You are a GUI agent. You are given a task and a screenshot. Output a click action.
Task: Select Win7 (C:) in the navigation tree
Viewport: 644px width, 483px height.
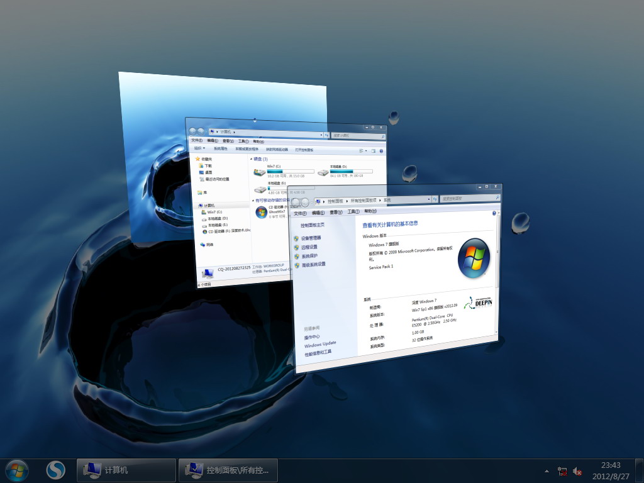click(212, 213)
